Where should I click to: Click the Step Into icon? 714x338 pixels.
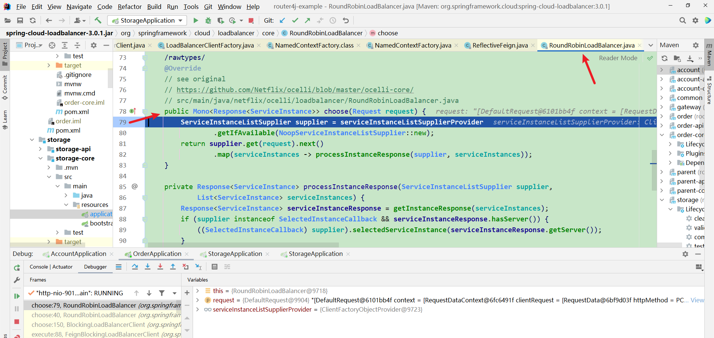pos(148,267)
